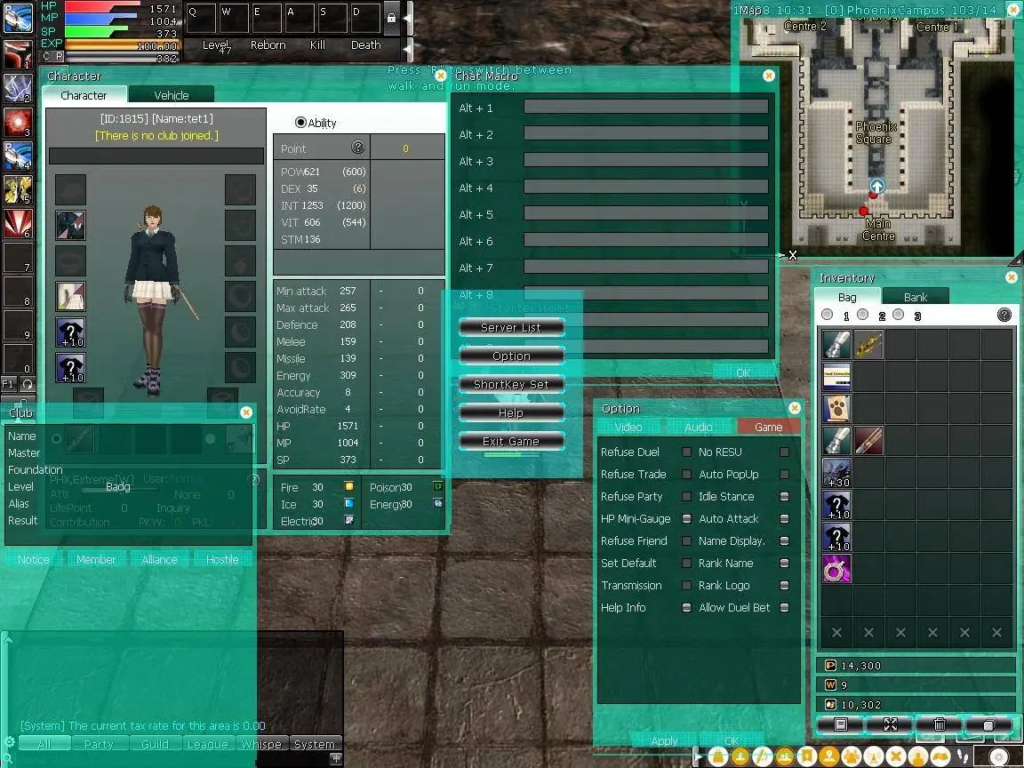
Task: Open the gear settings icon at bottom right
Action: click(999, 757)
